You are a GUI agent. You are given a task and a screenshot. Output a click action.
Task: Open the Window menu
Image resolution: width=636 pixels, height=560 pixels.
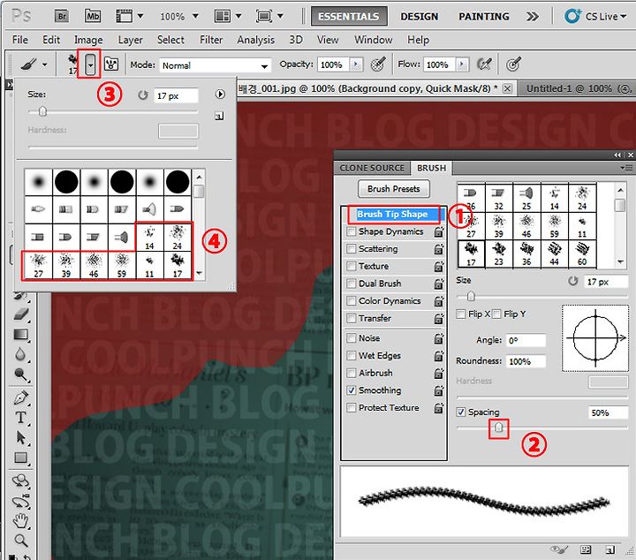pyautogui.click(x=373, y=40)
